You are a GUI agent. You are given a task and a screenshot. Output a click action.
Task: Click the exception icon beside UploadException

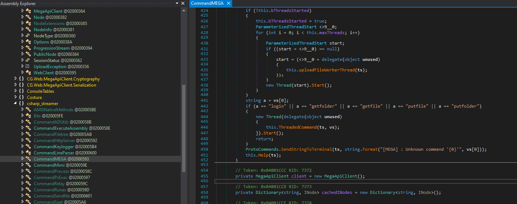click(x=28, y=67)
